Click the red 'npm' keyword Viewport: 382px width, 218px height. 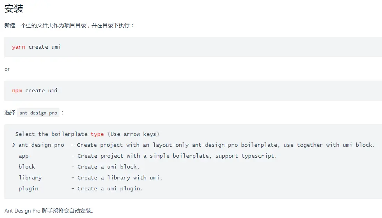[x=17, y=91]
